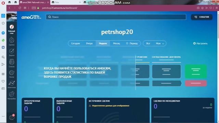Select the Вчера period filter

[89, 43]
